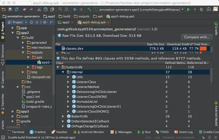This screenshot has width=219, height=140.
Task: Cut selection with scissors icon
Action: [39, 10]
